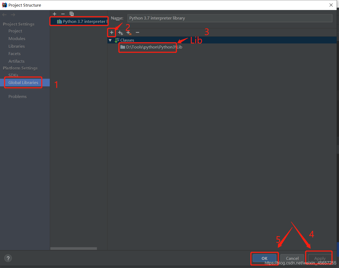Open help with the question mark

tap(8, 258)
